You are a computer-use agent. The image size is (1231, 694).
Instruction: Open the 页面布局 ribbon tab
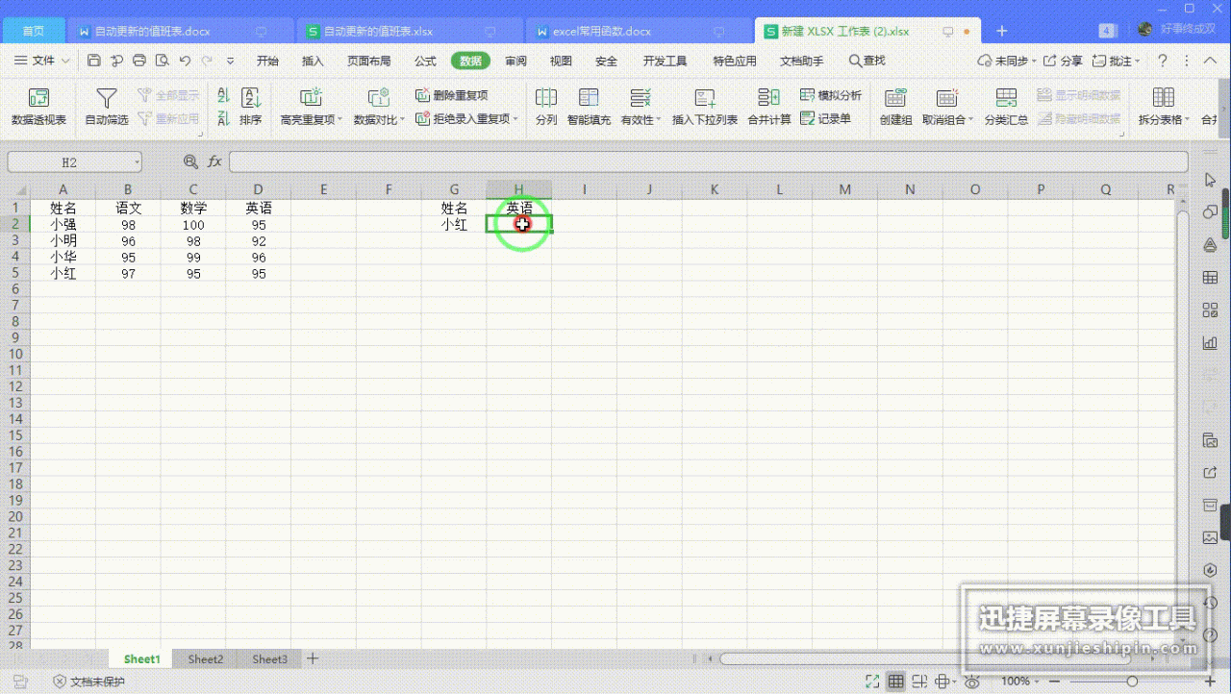click(x=368, y=61)
